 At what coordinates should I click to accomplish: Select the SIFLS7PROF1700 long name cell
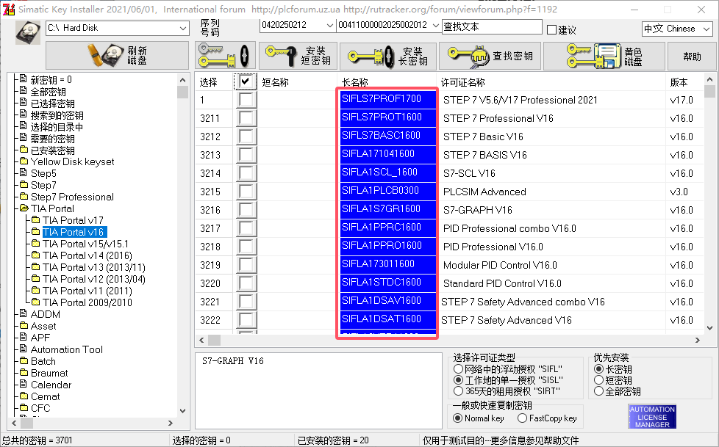387,99
